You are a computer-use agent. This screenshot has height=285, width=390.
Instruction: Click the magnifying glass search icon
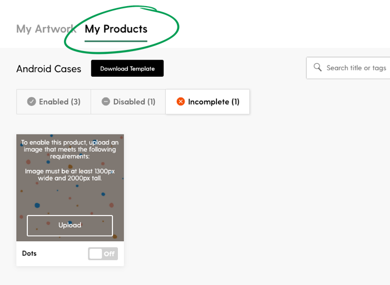tap(317, 67)
